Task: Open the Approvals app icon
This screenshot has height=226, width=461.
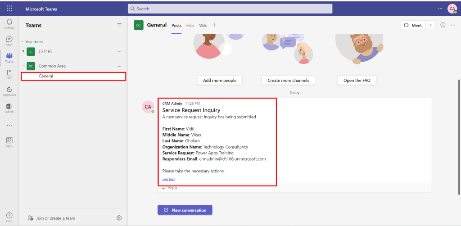Action: tap(9, 91)
